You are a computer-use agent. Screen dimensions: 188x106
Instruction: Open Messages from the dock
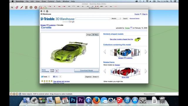click(x=104, y=100)
